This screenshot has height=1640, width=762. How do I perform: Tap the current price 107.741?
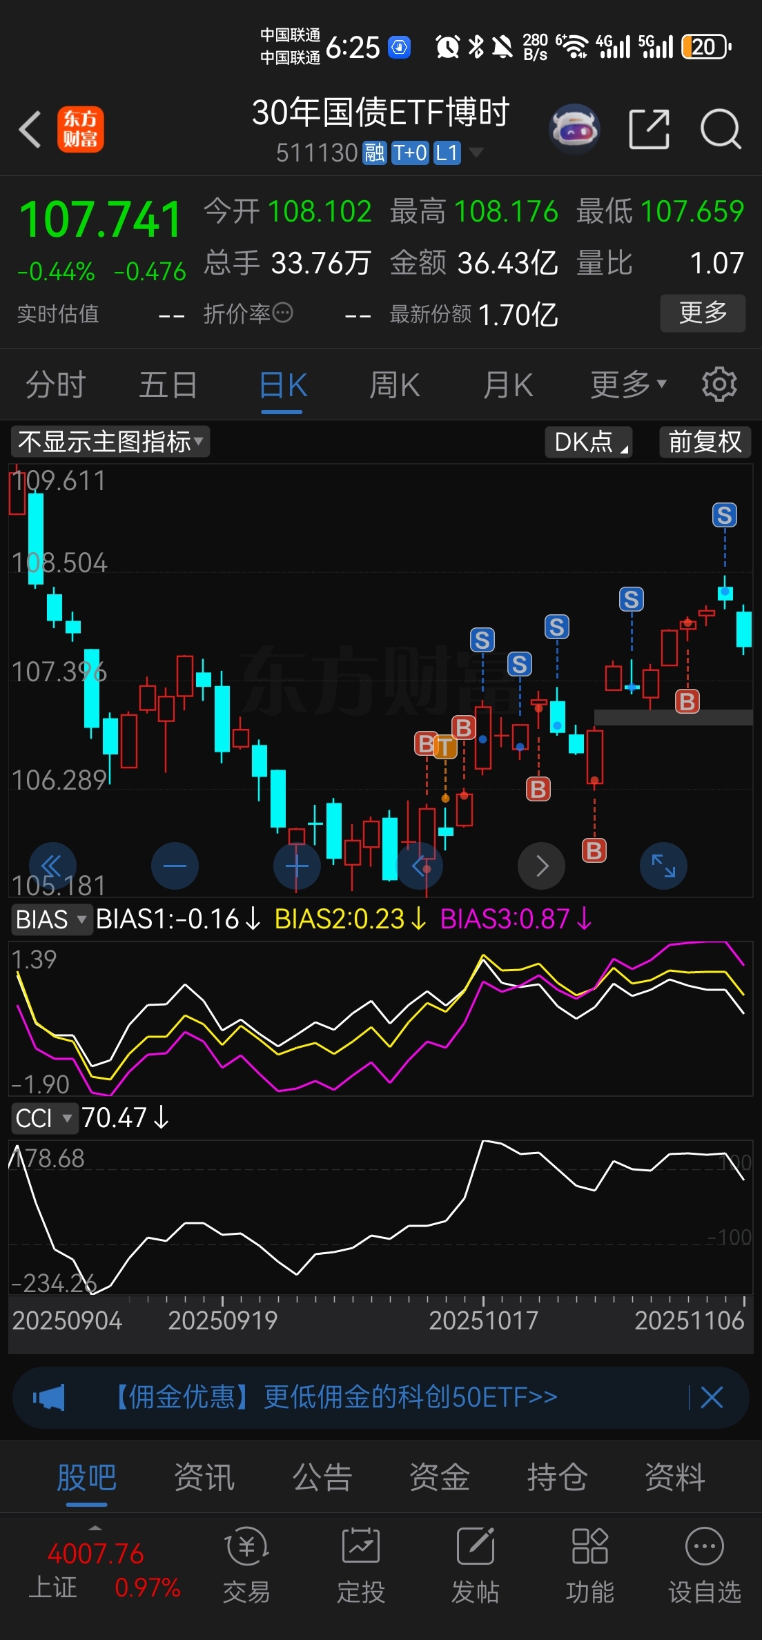[101, 220]
